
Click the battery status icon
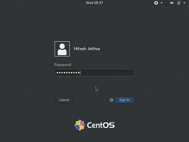(x=179, y=3)
